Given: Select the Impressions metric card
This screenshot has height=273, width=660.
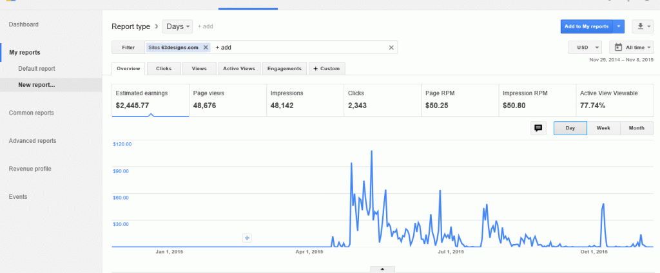Looking at the screenshot, I should pos(305,100).
